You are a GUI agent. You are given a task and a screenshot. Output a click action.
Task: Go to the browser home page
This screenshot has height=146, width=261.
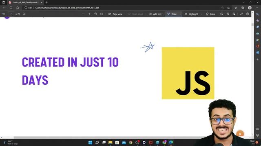click(18, 8)
